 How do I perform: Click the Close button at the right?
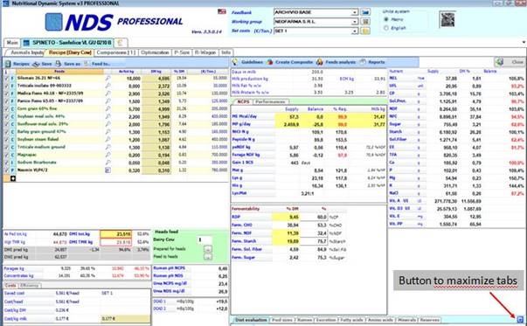point(510,62)
